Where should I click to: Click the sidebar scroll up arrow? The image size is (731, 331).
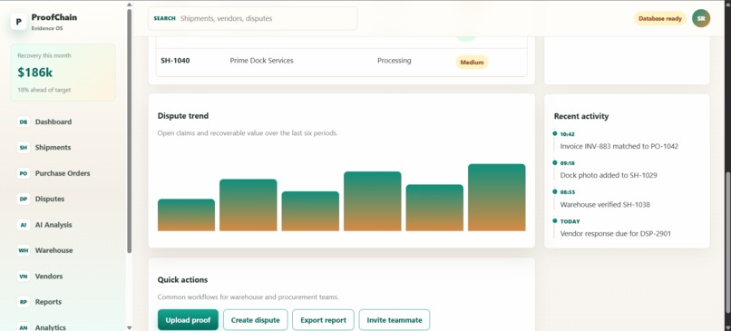(129, 5)
